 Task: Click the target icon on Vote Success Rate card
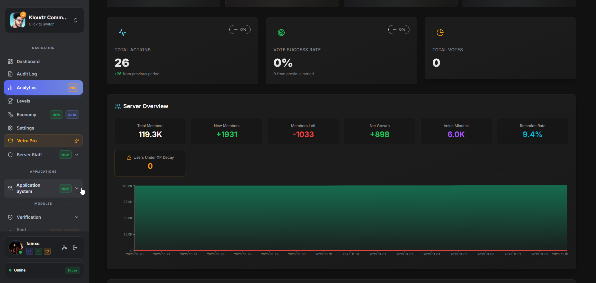[281, 33]
